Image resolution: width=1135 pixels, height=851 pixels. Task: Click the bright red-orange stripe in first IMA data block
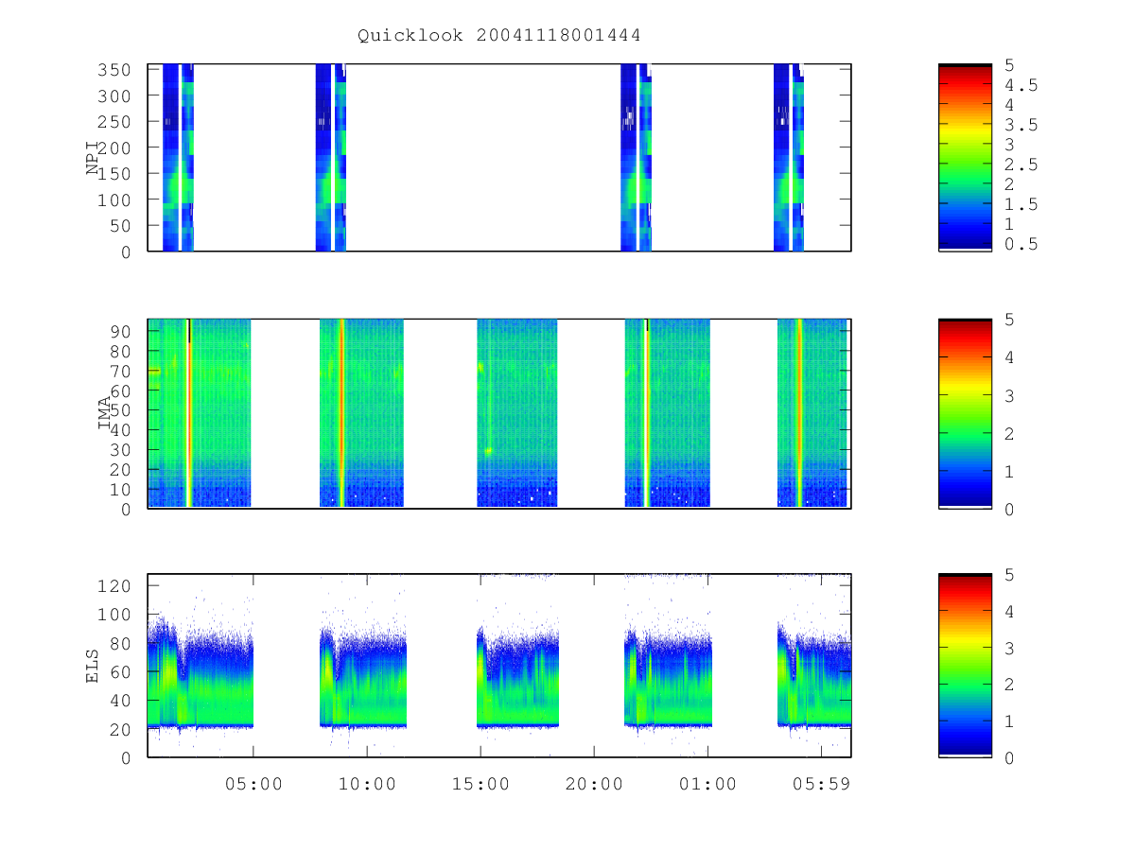(x=188, y=413)
